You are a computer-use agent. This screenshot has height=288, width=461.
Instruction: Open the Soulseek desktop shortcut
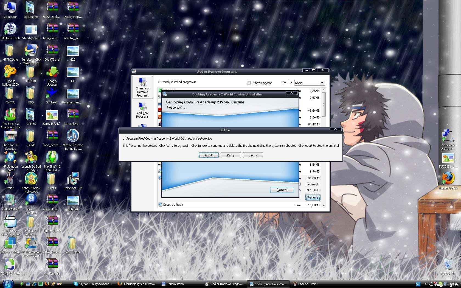pyautogui.click(x=52, y=95)
